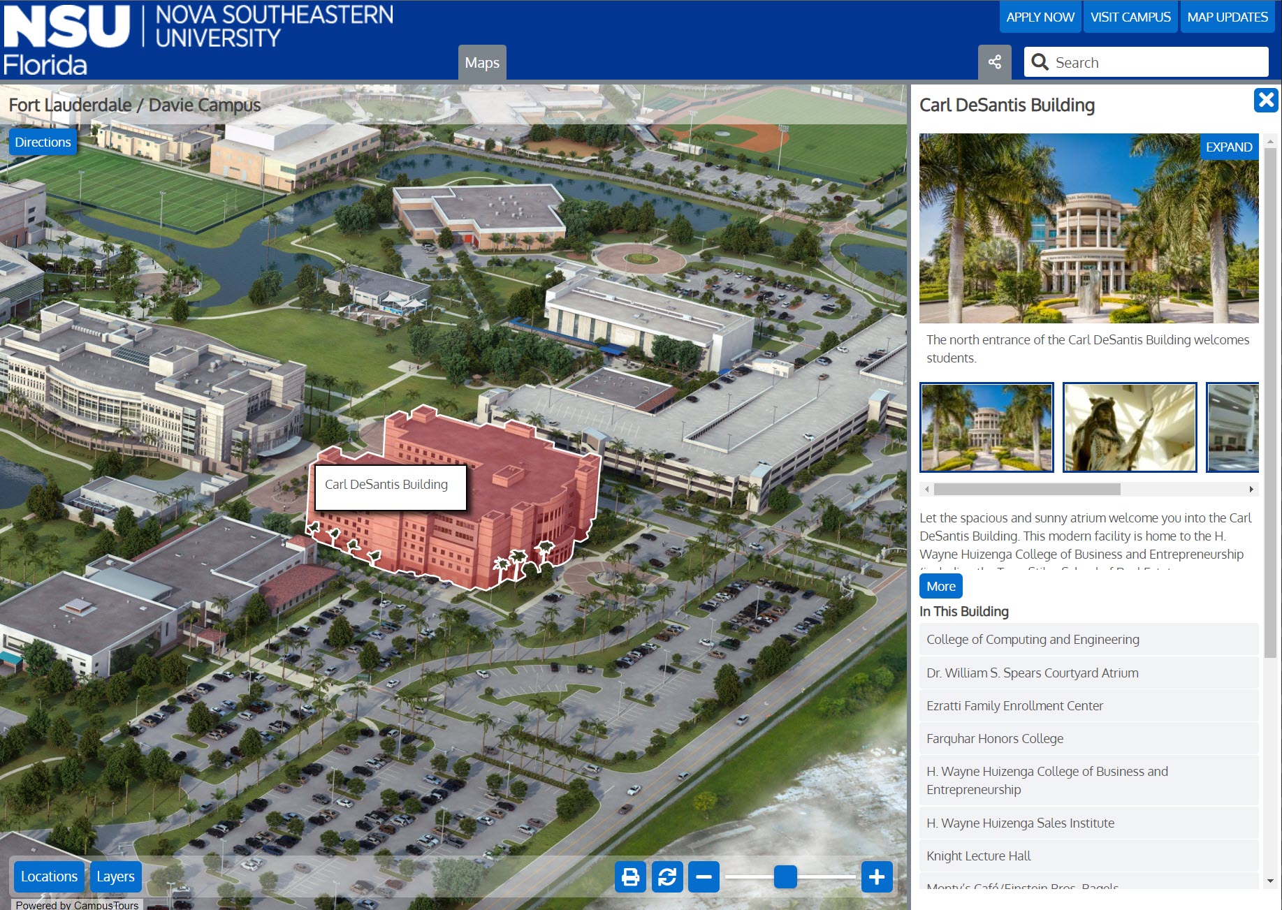This screenshot has width=1282, height=910.
Task: Zoom out with the minus button
Action: (x=704, y=876)
